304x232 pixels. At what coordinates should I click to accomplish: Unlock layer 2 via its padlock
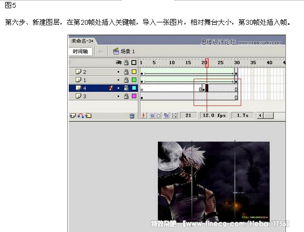click(126, 72)
